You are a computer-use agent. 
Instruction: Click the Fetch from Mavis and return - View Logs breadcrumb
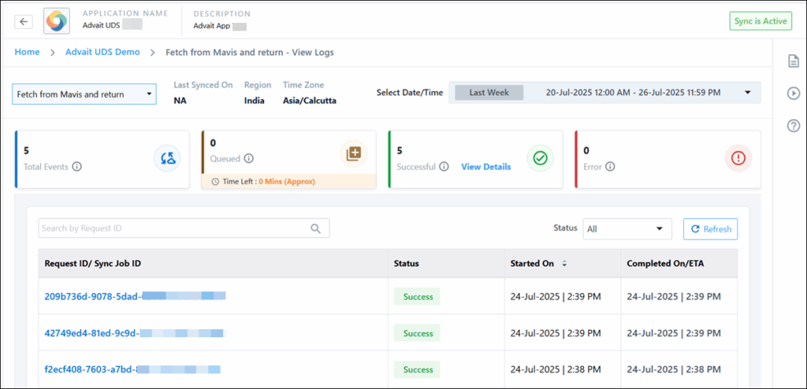point(250,52)
